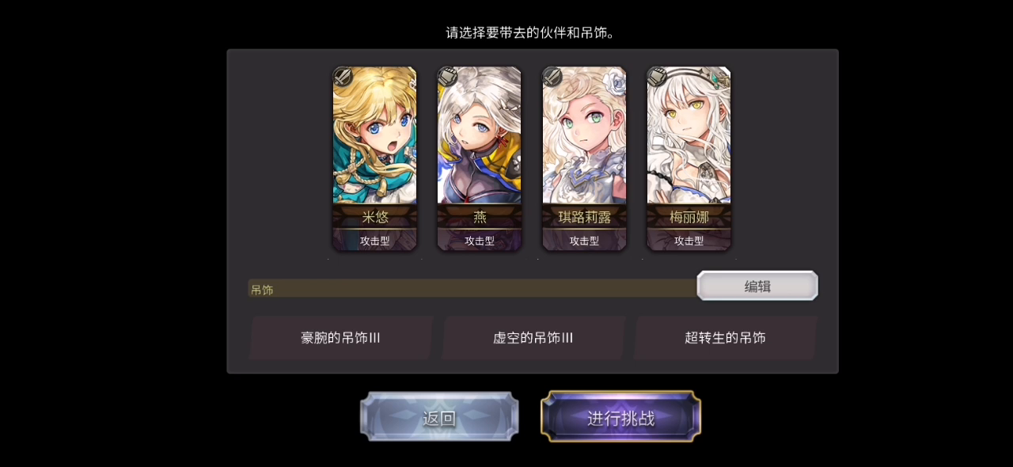The height and width of the screenshot is (467, 1013).
Task: Go back with the 返回 button
Action: point(439,417)
